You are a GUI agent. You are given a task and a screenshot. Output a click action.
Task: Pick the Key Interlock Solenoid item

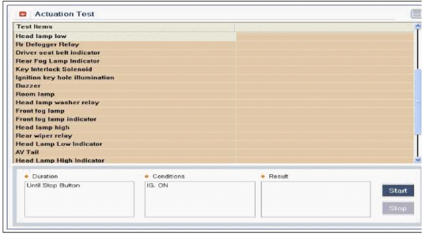[x=214, y=69]
